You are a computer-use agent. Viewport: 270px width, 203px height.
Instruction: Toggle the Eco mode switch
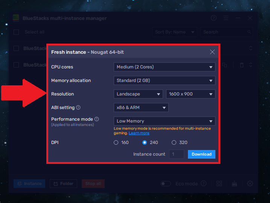tap(166, 184)
